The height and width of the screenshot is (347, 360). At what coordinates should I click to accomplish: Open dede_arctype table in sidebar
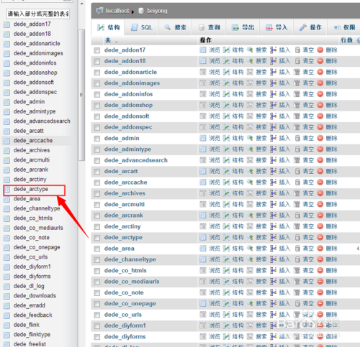[31, 189]
